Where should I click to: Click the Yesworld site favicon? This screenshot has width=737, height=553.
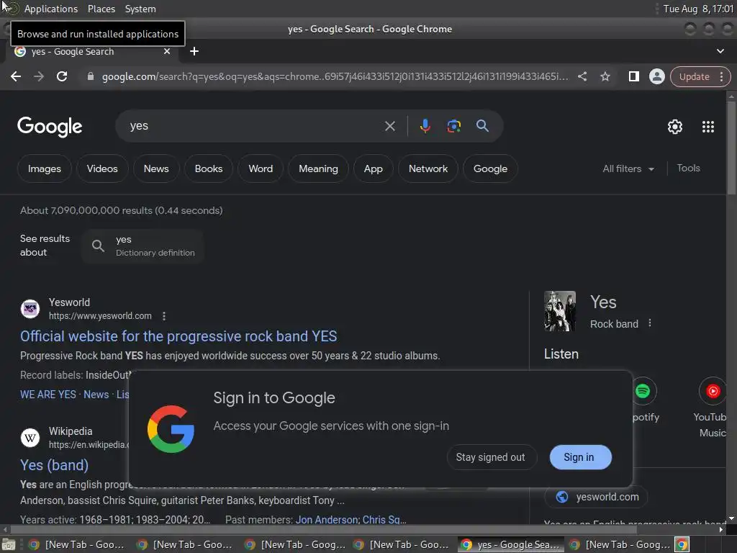pyautogui.click(x=30, y=309)
